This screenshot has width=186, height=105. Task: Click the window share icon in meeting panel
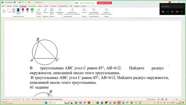[168, 12]
